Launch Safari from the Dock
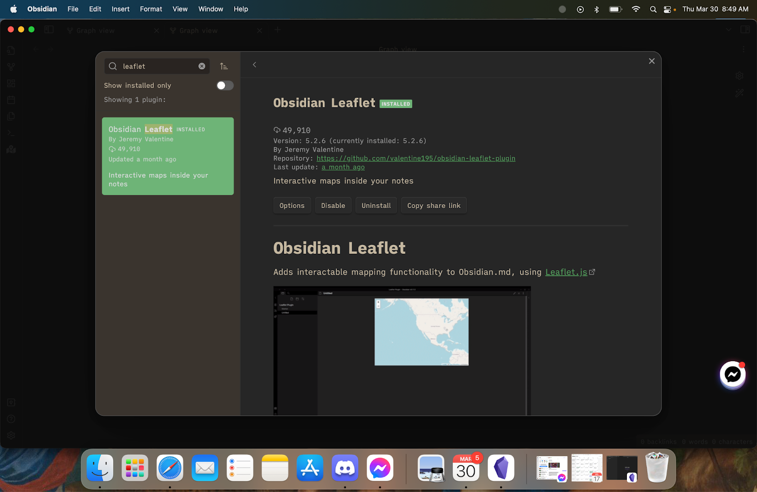Screen dimensions: 757x492 point(170,468)
